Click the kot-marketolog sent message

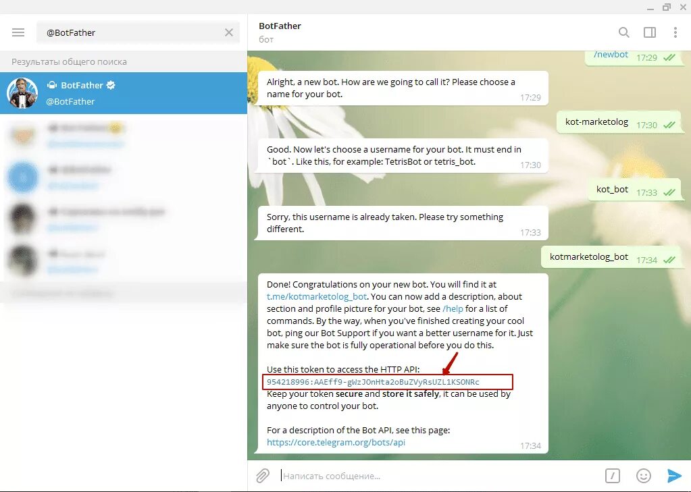pos(619,122)
